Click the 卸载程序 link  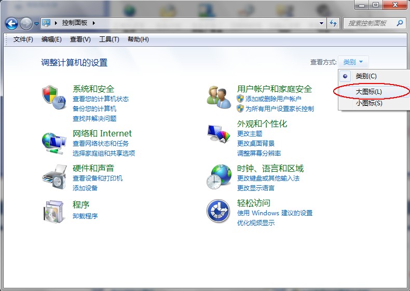[85, 216]
